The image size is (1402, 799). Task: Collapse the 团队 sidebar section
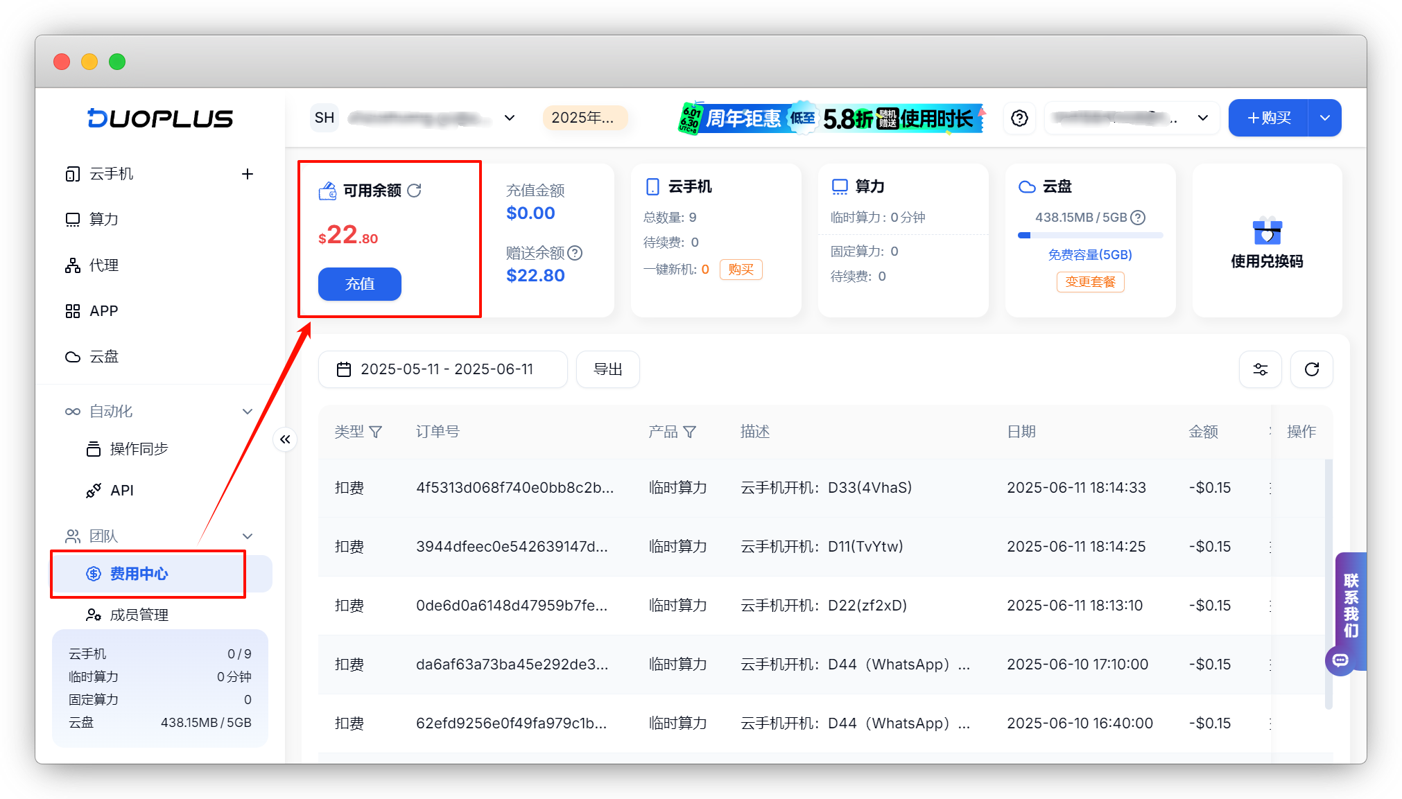tap(248, 536)
